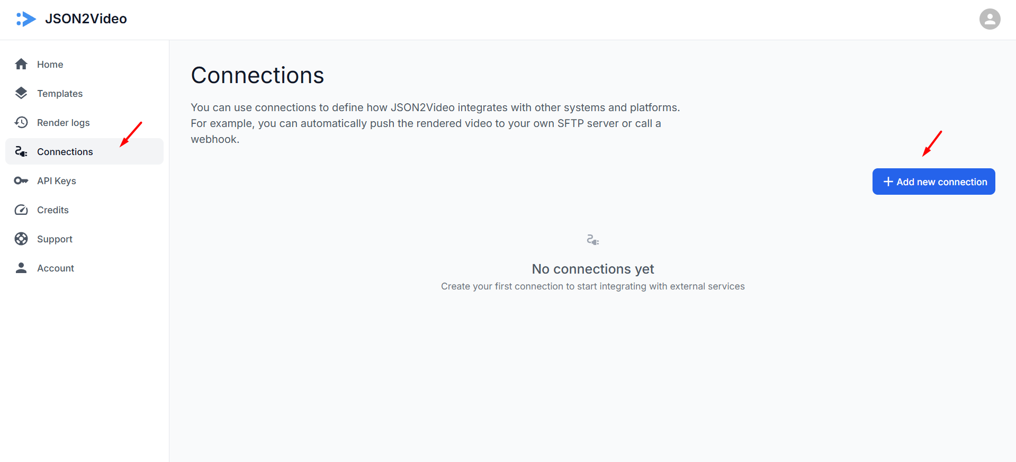Click the API Keys key icon
Viewport: 1016px width, 462px height.
click(21, 180)
